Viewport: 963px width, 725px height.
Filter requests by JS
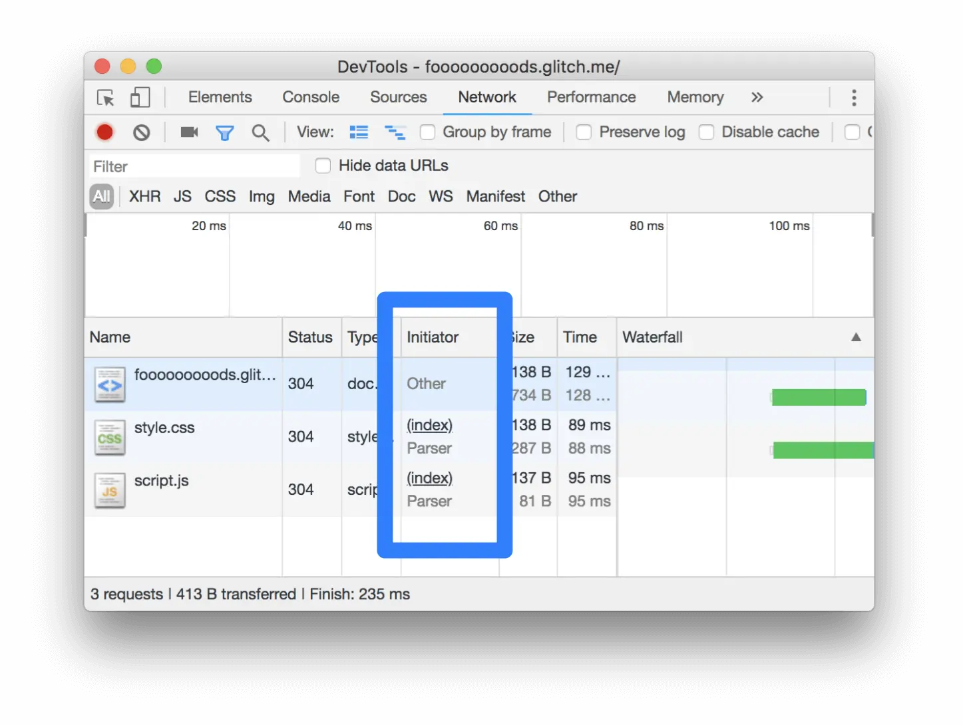(x=182, y=196)
